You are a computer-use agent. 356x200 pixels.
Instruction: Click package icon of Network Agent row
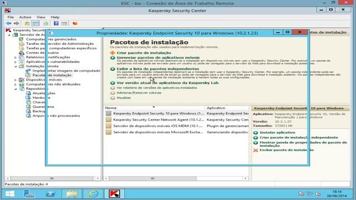108,120
